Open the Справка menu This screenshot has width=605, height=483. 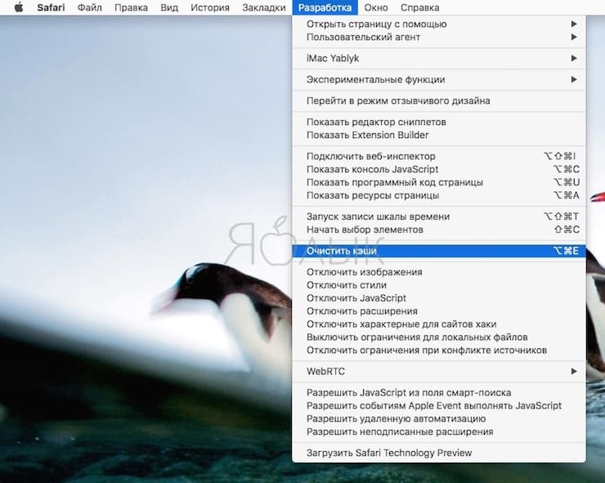tap(419, 7)
